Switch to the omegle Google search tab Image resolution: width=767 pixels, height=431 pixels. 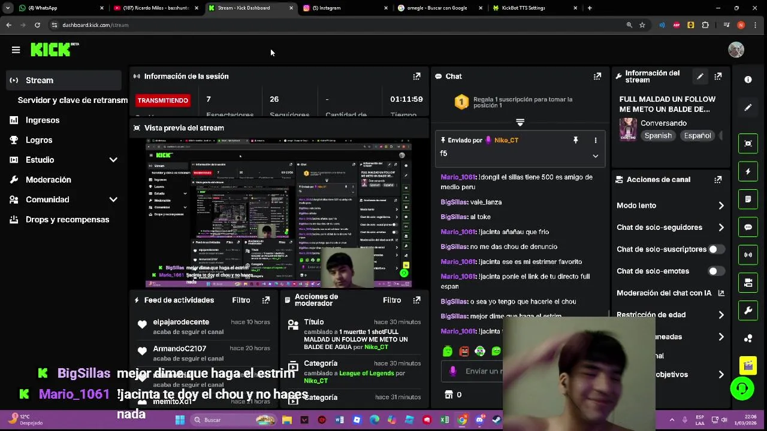[439, 8]
